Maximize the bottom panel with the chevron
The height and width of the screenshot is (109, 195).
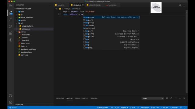point(180,98)
